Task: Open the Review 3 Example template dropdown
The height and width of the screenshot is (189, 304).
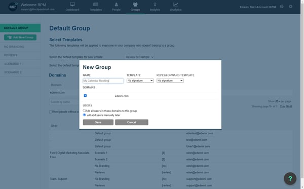Action: (140, 57)
